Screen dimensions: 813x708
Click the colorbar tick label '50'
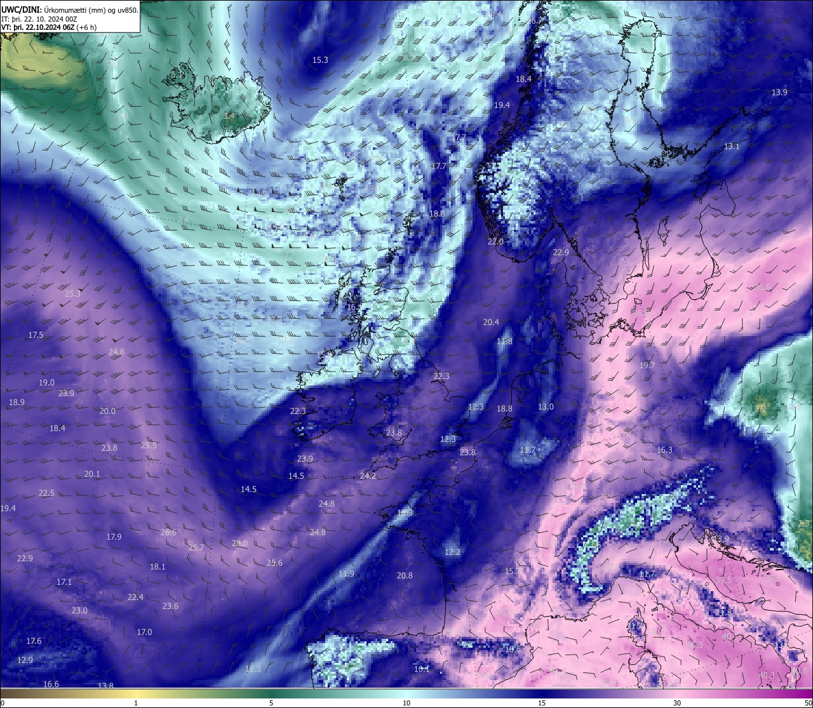pos(807,703)
